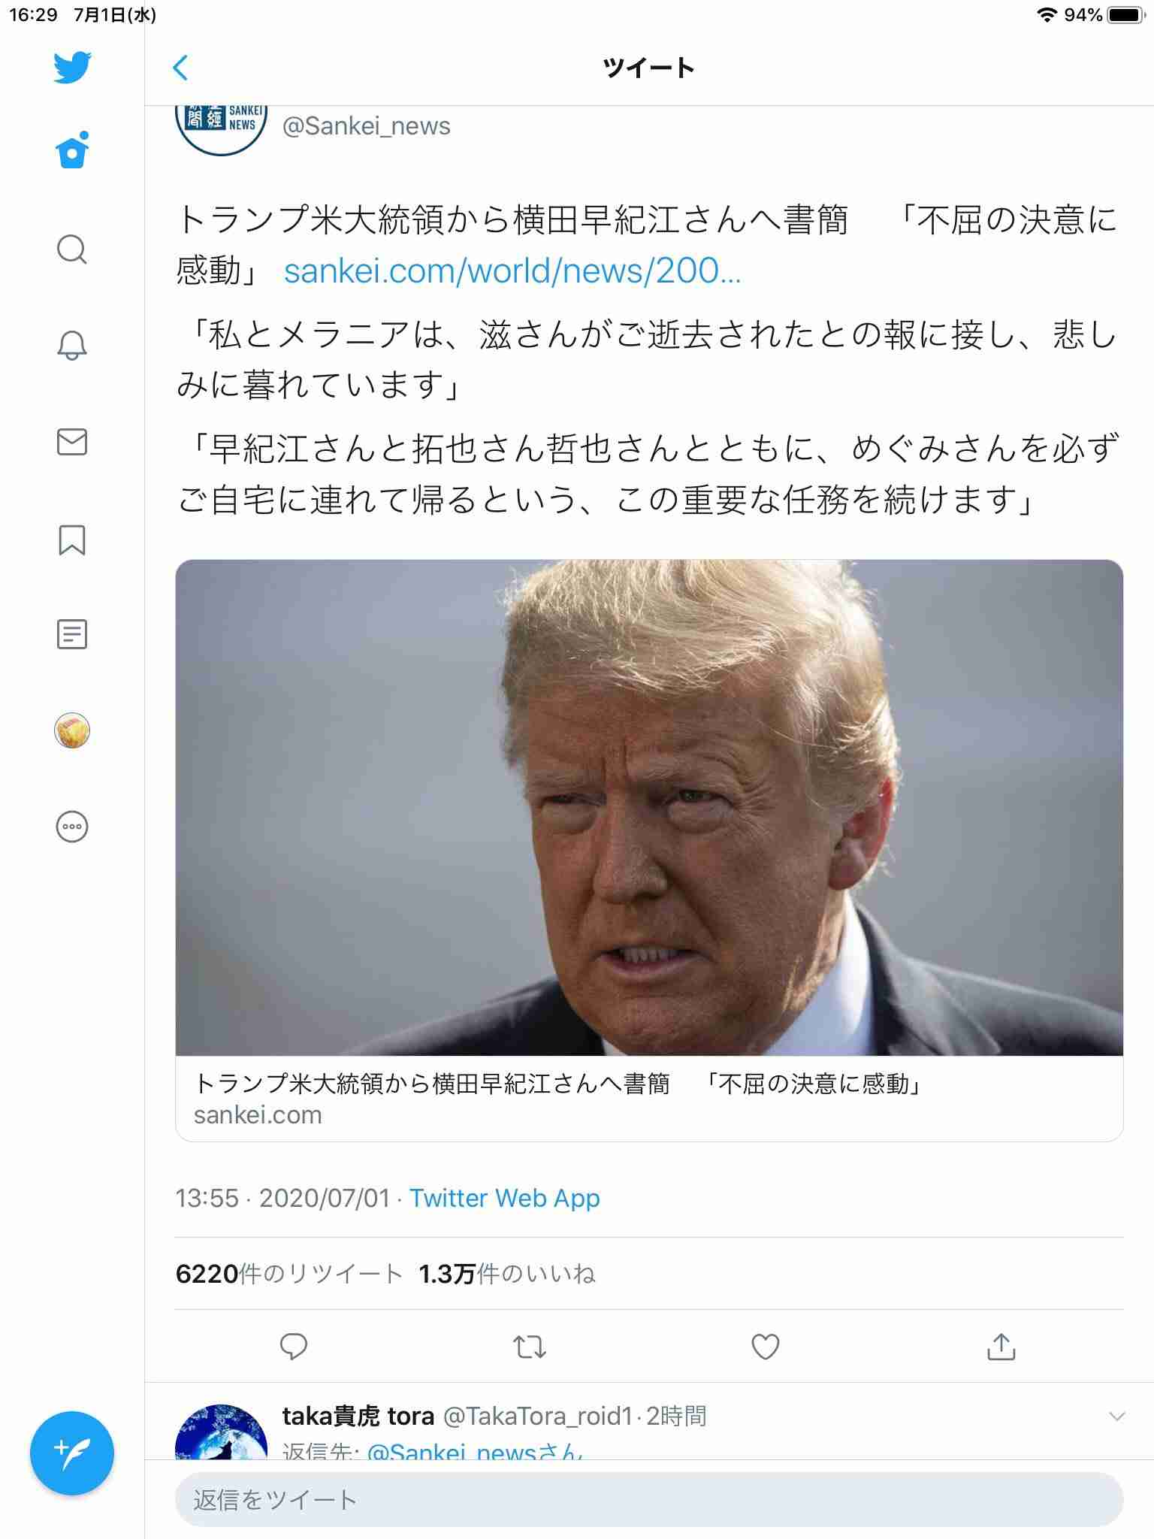Open Messages envelope icon
1154x1539 pixels.
point(72,442)
